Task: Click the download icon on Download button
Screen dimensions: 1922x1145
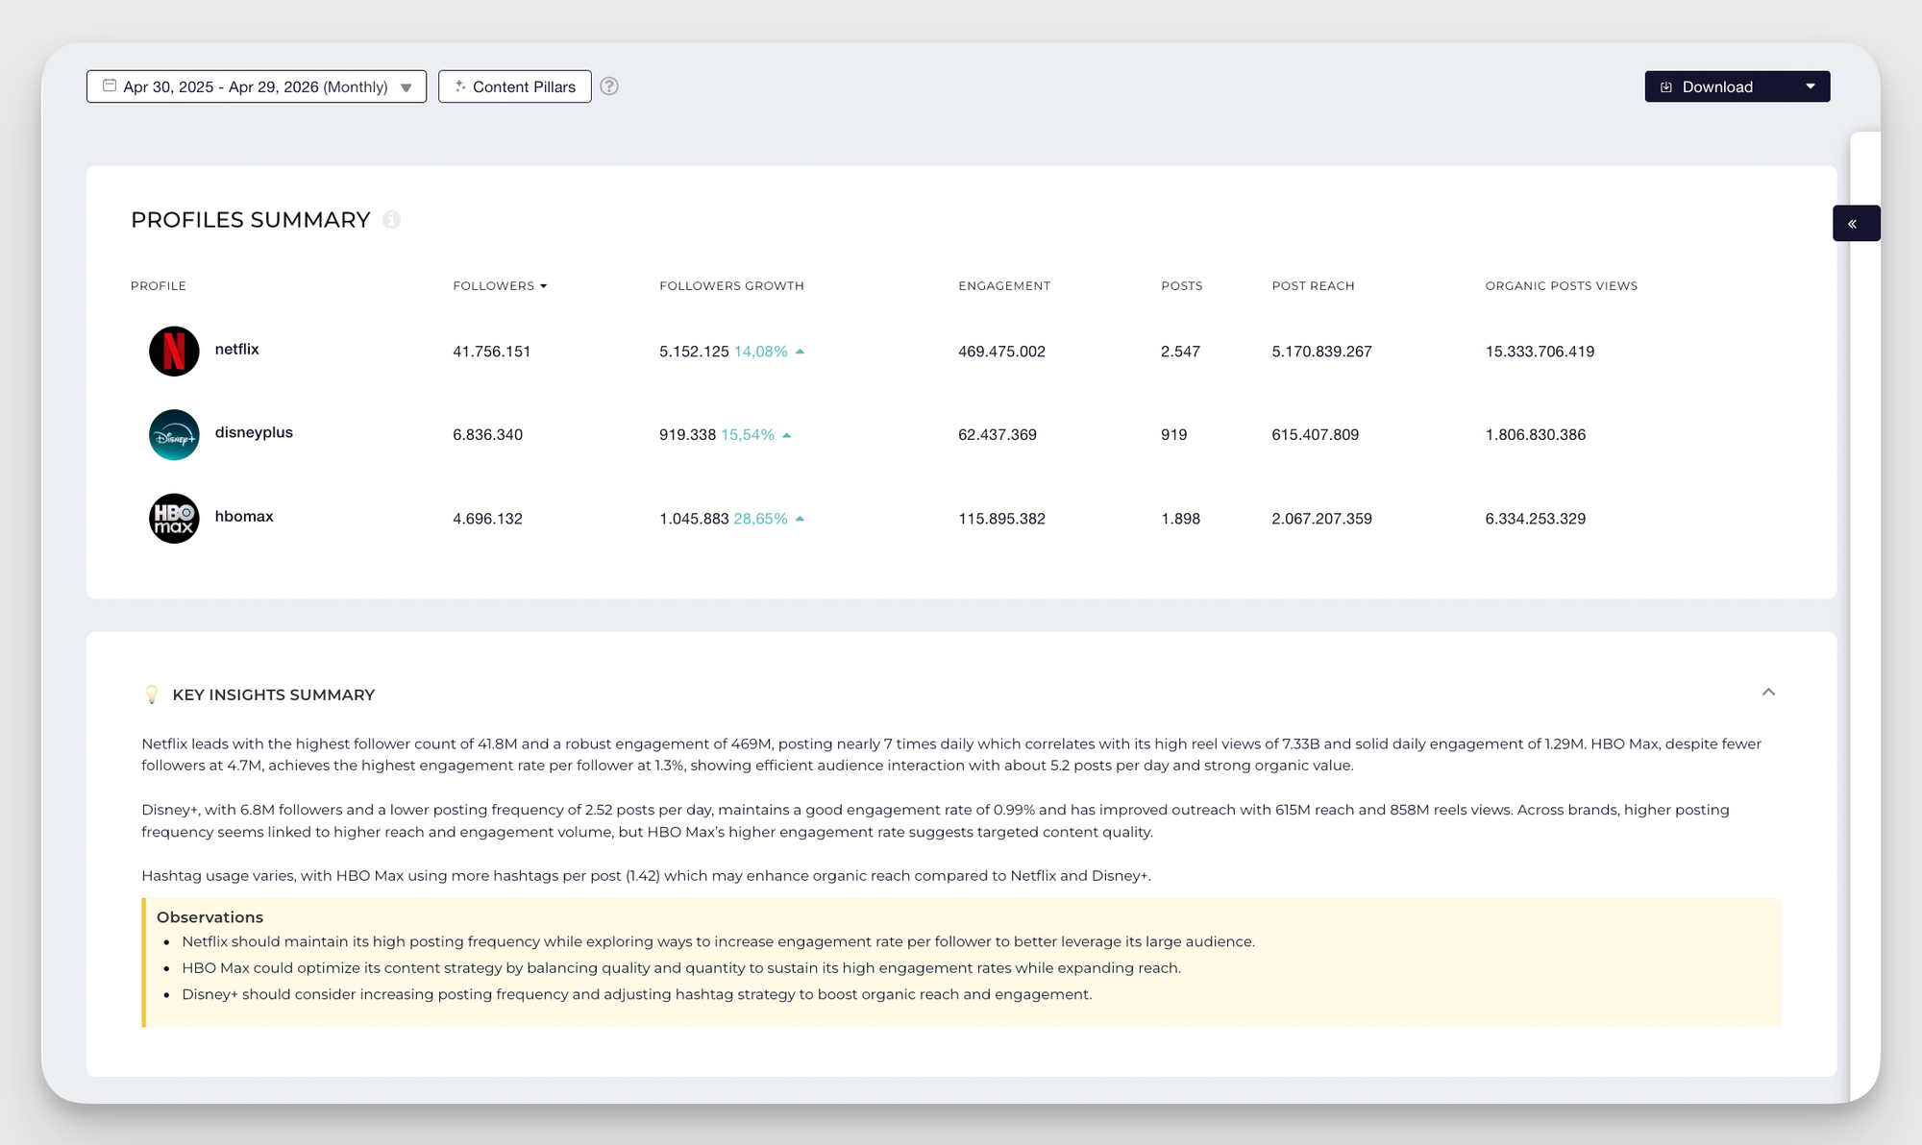Action: coord(1666,86)
